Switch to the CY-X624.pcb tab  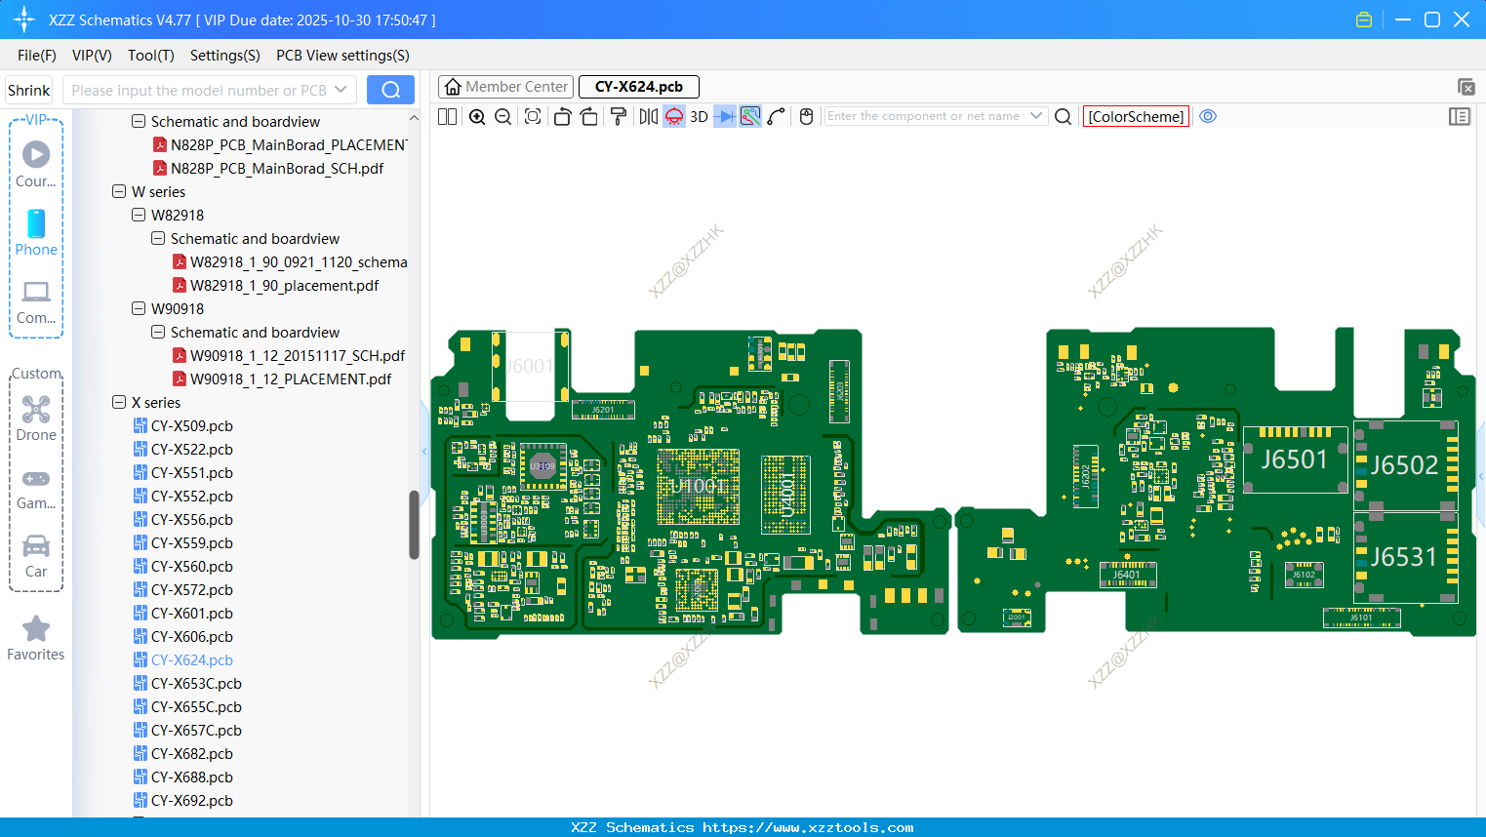(x=638, y=86)
